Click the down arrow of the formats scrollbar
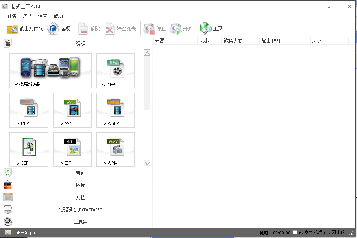Screen dimensions: 357x238 click(147, 163)
